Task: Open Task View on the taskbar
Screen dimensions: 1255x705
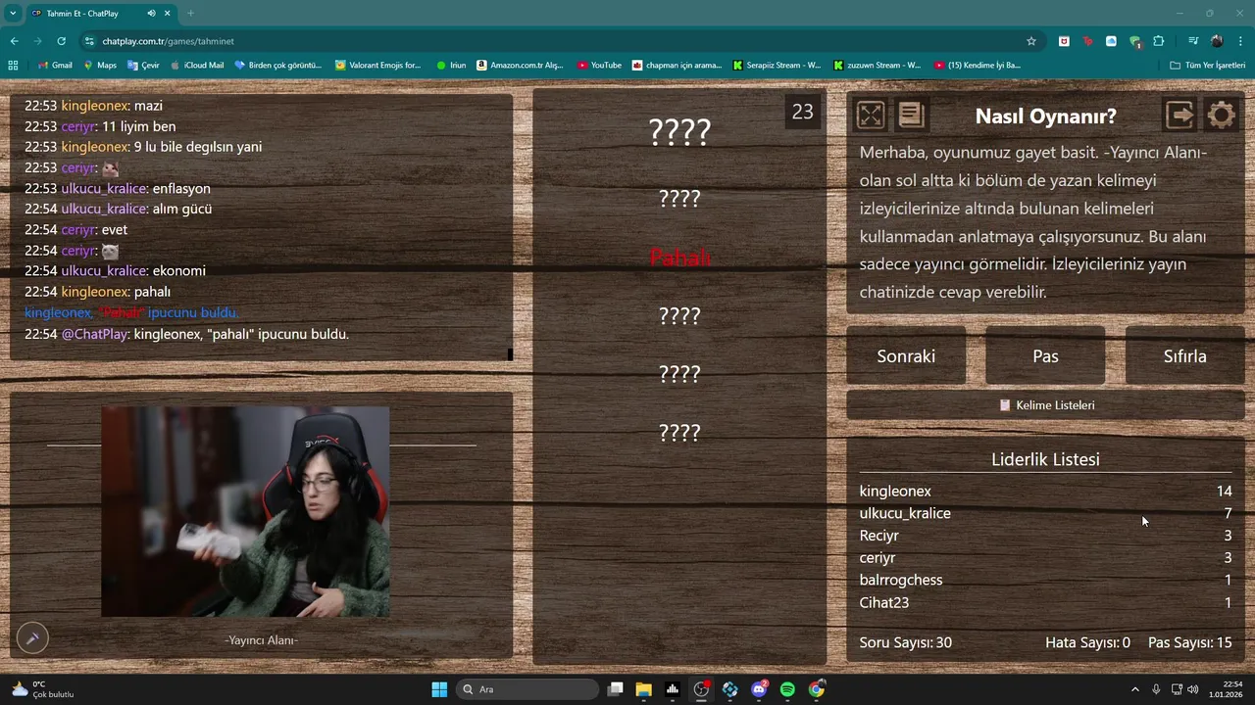Action: [x=615, y=689]
